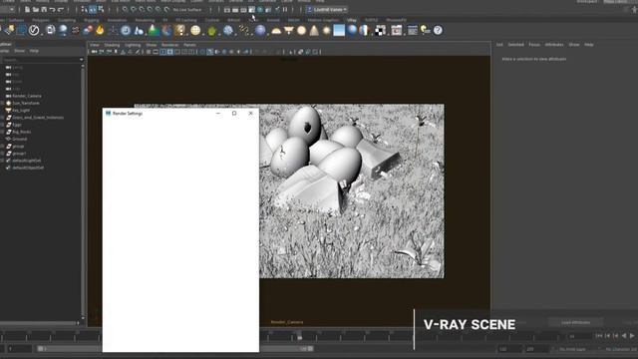
Task: Open the viewport Panels menu
Action: point(190,45)
